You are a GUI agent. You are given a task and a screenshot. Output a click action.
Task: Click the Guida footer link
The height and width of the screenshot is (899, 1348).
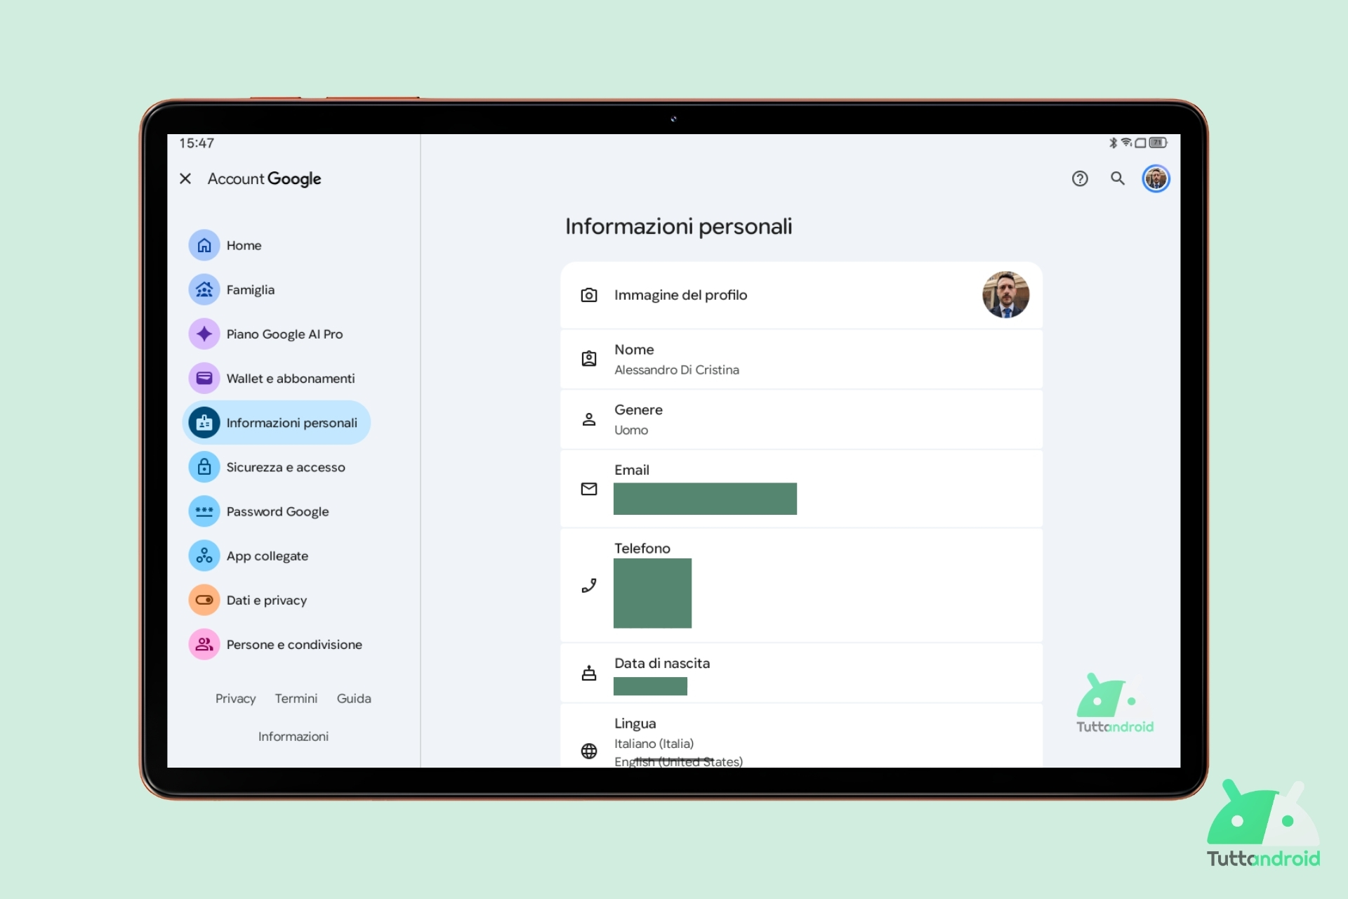354,698
